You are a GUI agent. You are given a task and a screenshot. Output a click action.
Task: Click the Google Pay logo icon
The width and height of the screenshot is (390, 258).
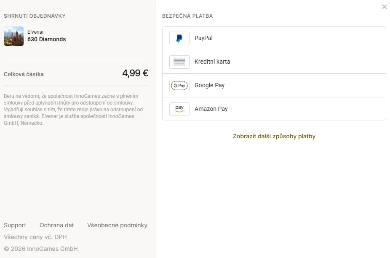point(179,86)
